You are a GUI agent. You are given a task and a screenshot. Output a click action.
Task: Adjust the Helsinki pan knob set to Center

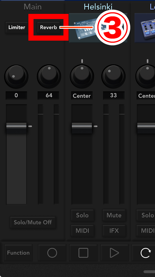click(x=82, y=77)
